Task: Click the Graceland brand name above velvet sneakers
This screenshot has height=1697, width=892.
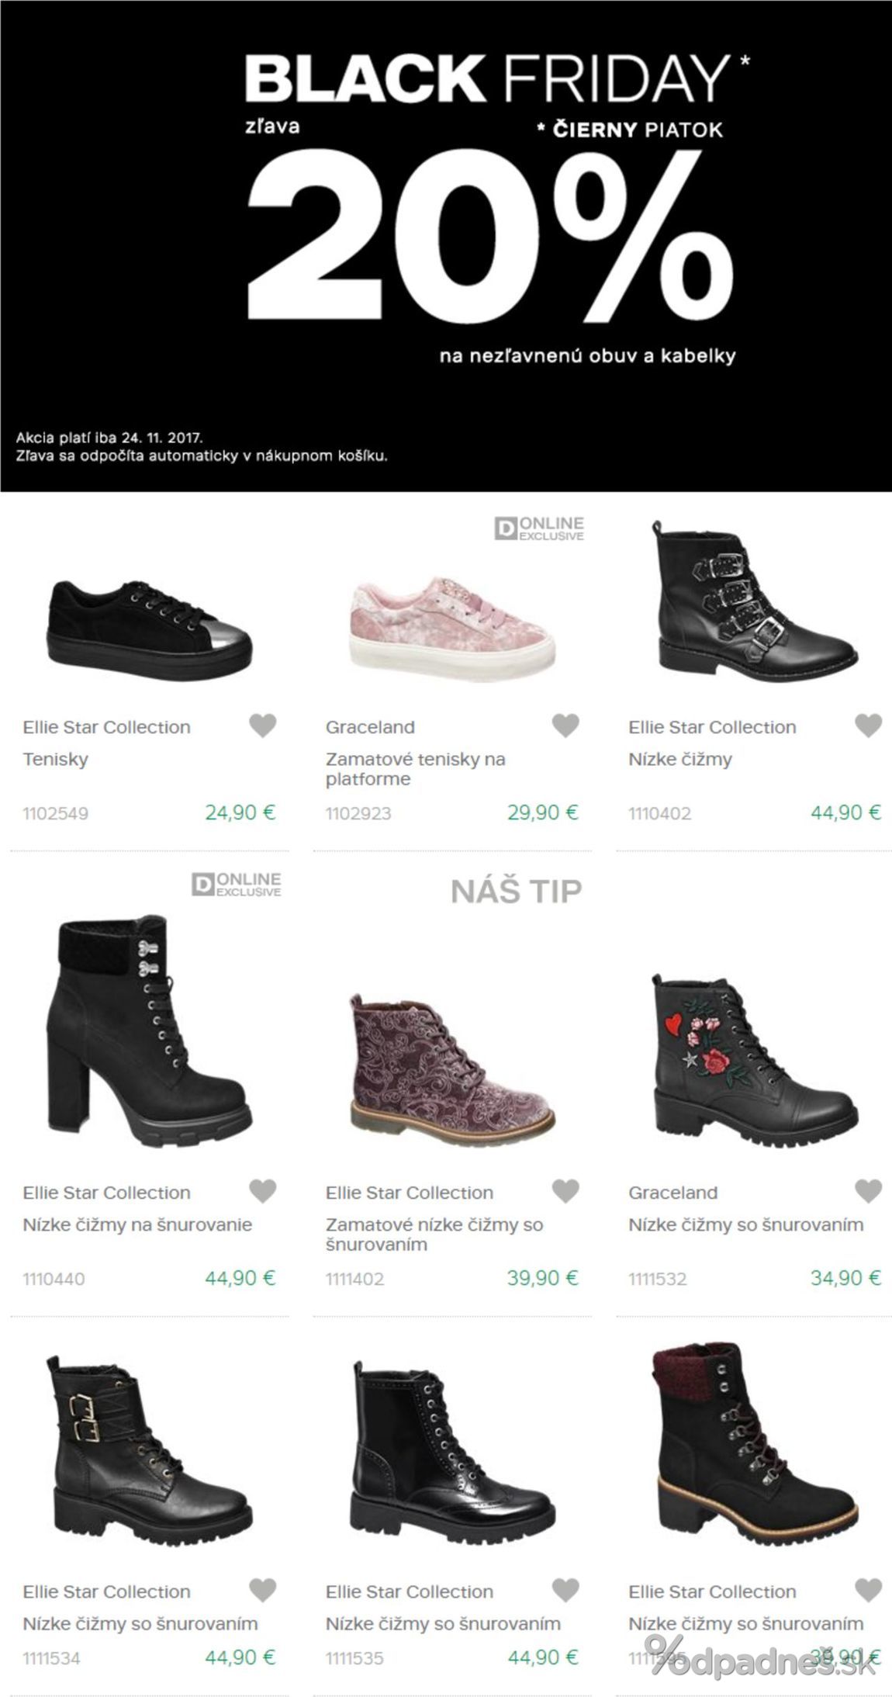Action: click(370, 727)
